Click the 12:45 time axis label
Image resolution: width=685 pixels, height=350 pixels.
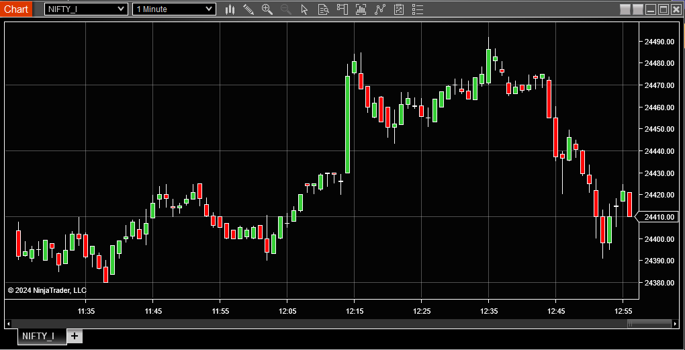tap(555, 312)
